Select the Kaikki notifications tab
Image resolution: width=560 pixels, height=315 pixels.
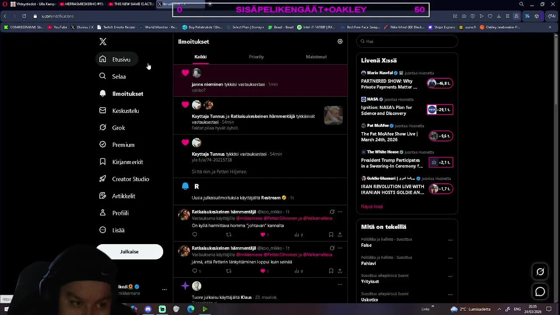click(x=200, y=57)
